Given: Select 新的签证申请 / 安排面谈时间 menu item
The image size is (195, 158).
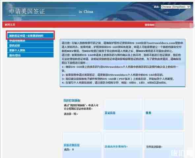Looking at the screenshot, I should coord(30,36).
